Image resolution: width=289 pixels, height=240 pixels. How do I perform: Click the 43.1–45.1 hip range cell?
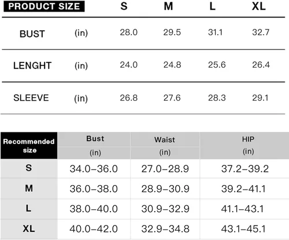point(243,229)
